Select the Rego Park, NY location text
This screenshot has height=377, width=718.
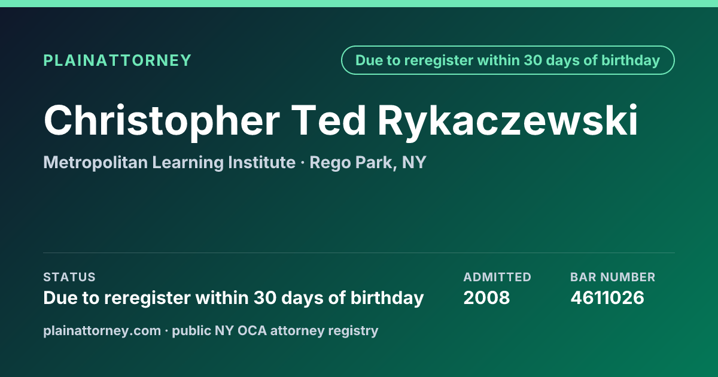tap(368, 163)
